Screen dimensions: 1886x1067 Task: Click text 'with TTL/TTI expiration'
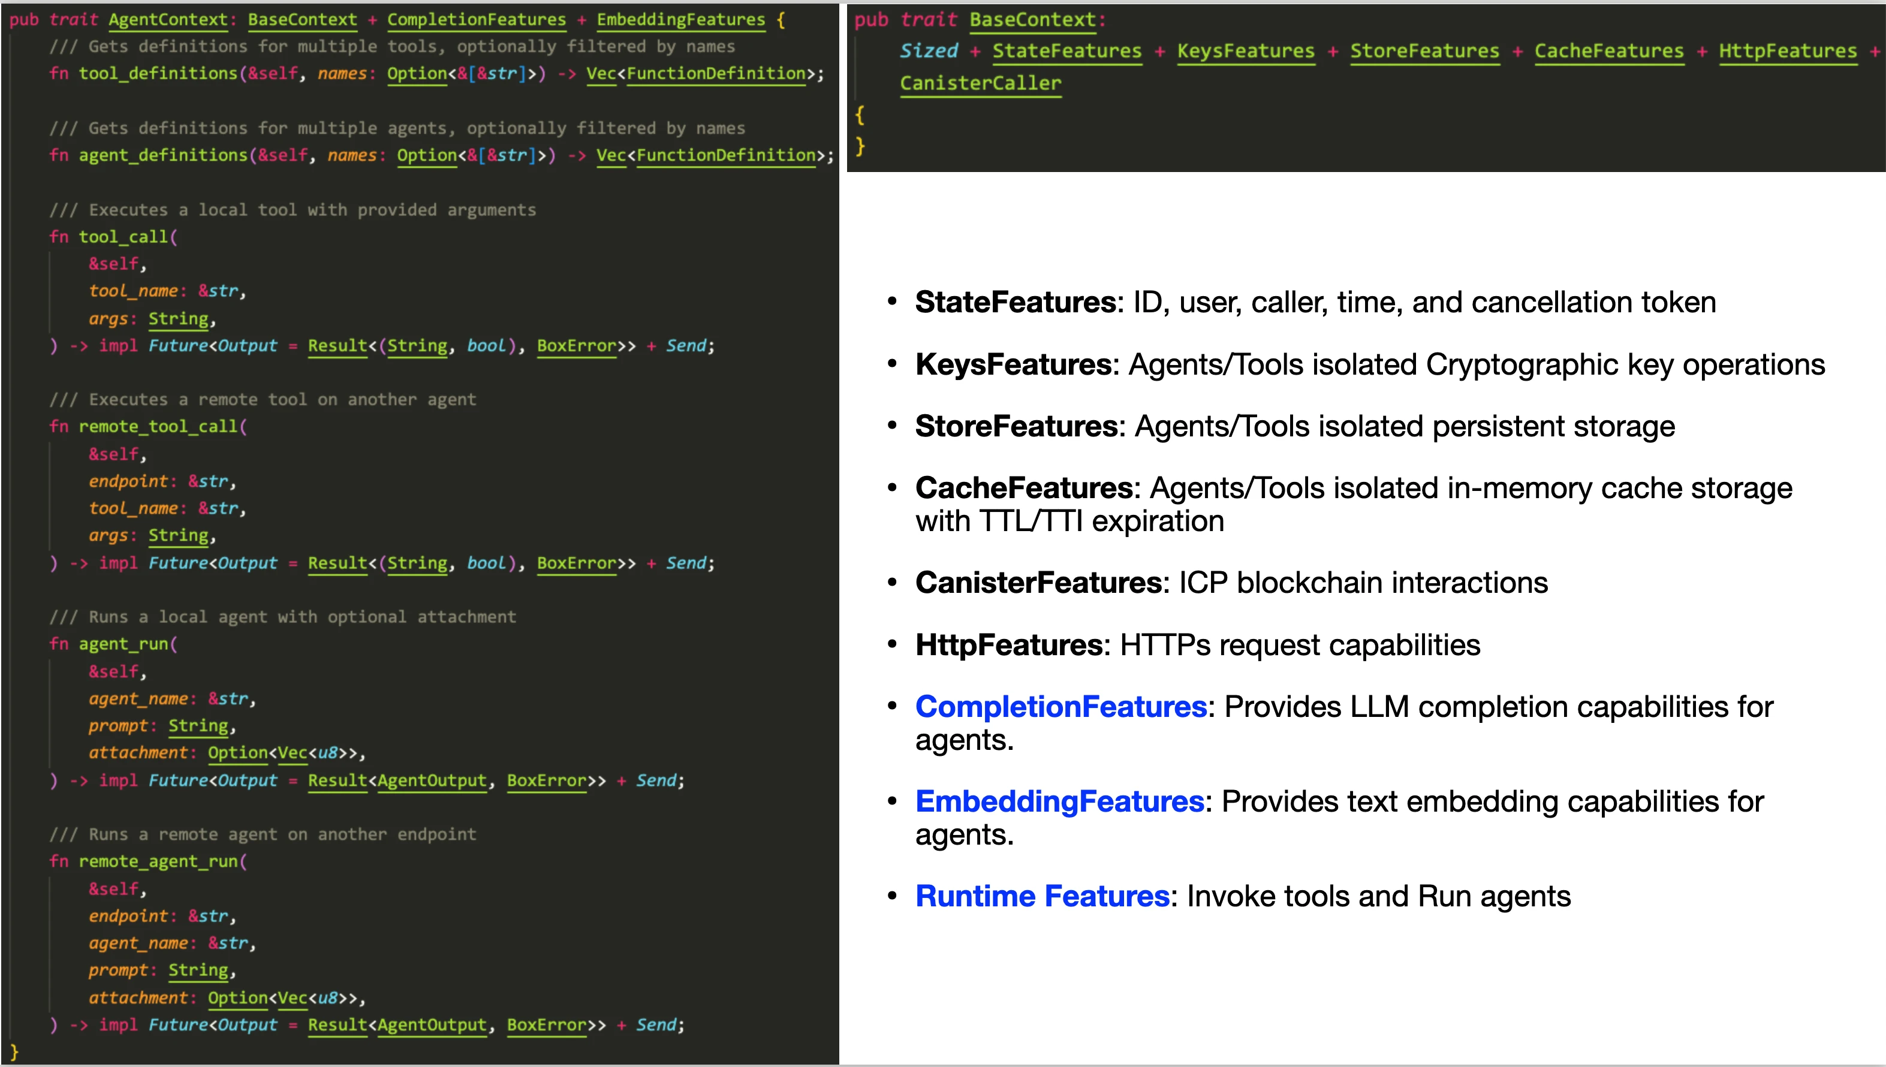1069,521
